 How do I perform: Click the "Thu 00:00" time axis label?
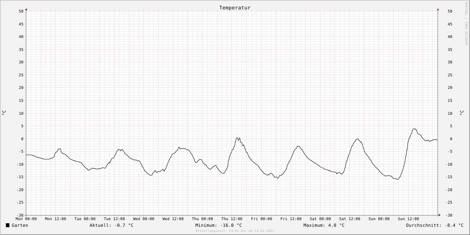pos(202,219)
